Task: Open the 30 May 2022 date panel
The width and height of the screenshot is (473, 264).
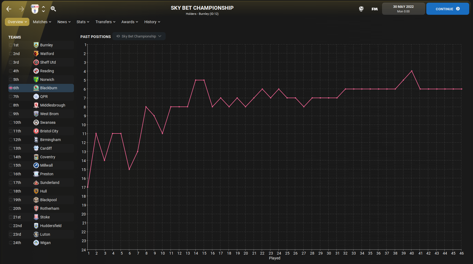Action: (x=403, y=9)
